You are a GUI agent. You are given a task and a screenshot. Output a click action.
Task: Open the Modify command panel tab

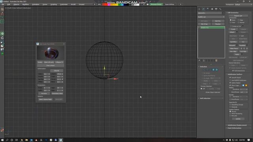204,9
